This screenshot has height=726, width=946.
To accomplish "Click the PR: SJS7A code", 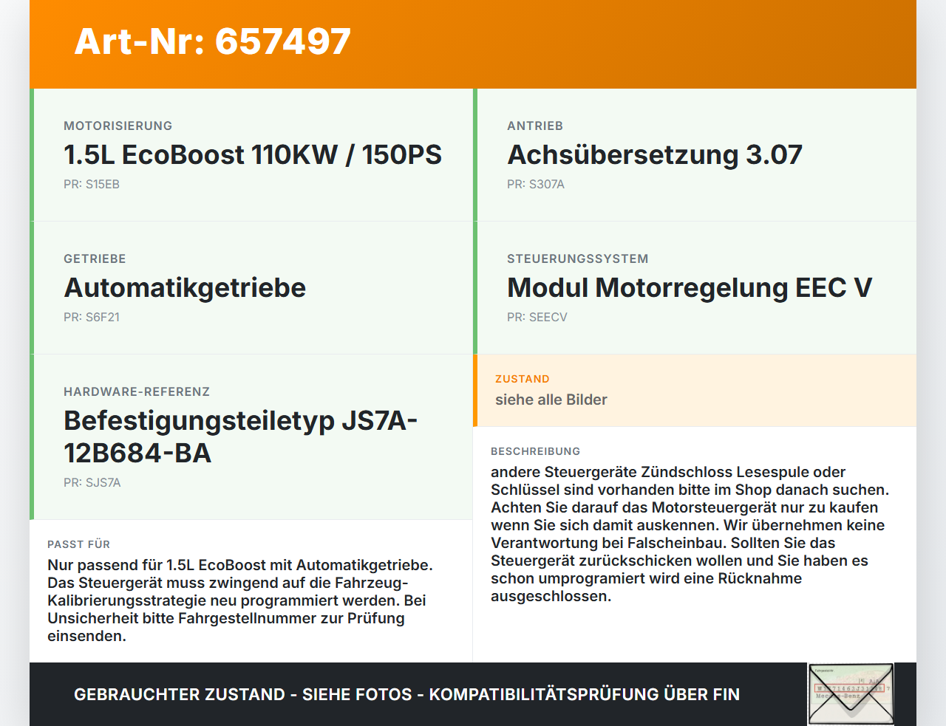I will (x=92, y=482).
